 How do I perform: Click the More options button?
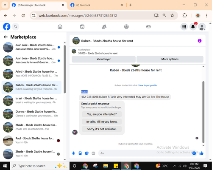pyautogui.click(x=170, y=59)
